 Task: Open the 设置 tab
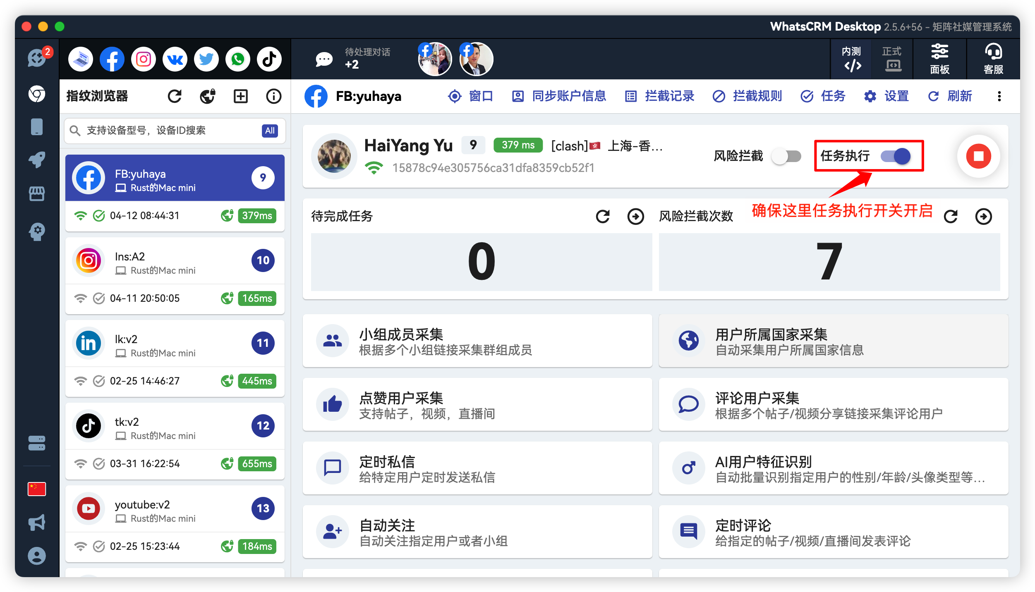tap(886, 96)
